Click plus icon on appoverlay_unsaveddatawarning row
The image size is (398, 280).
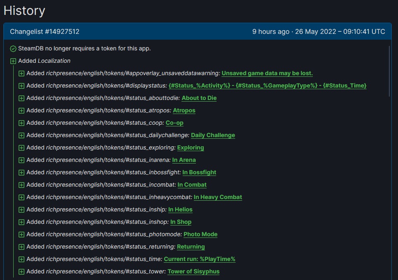21,74
